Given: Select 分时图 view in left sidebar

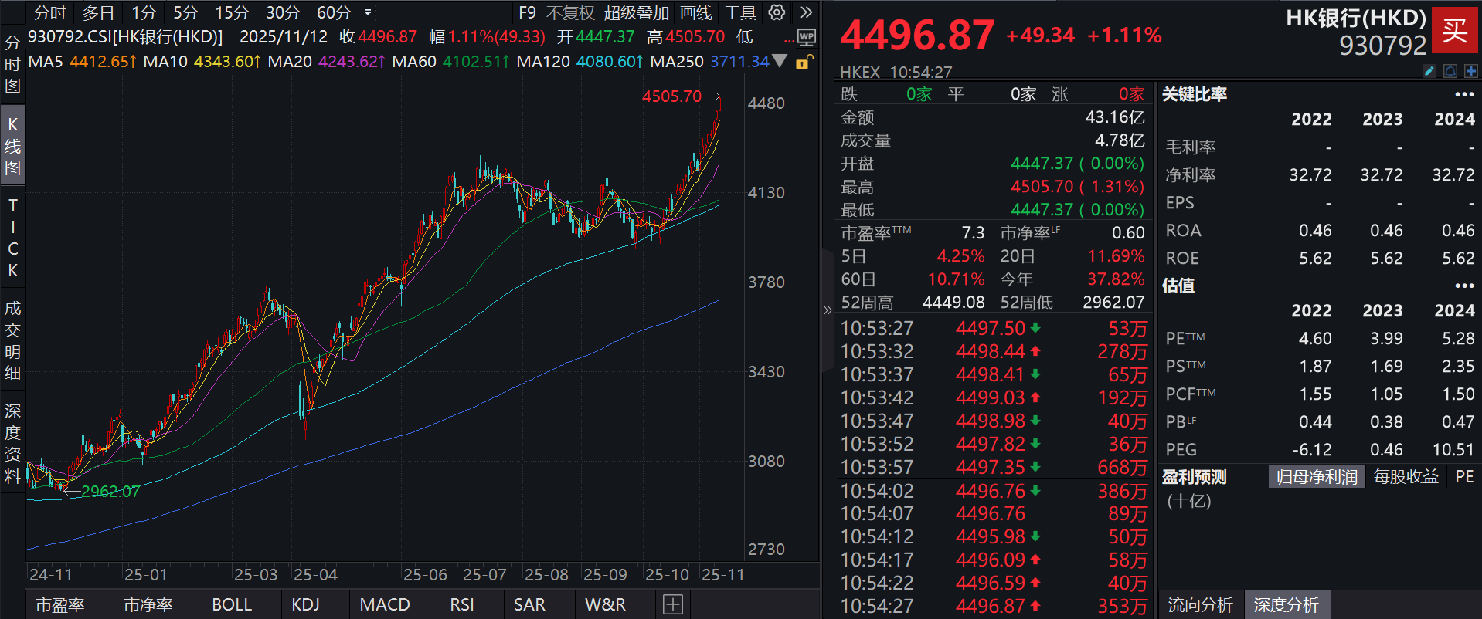Looking at the screenshot, I should (x=12, y=64).
